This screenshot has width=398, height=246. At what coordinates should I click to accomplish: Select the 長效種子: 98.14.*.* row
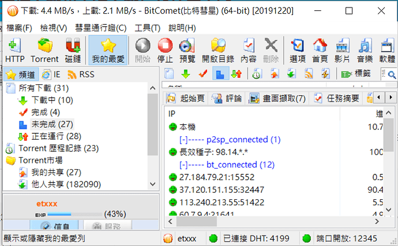pos(275,152)
